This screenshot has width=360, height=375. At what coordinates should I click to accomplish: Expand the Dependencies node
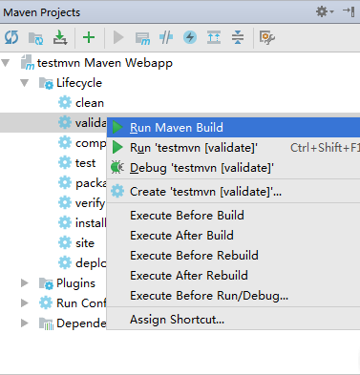coord(25,323)
